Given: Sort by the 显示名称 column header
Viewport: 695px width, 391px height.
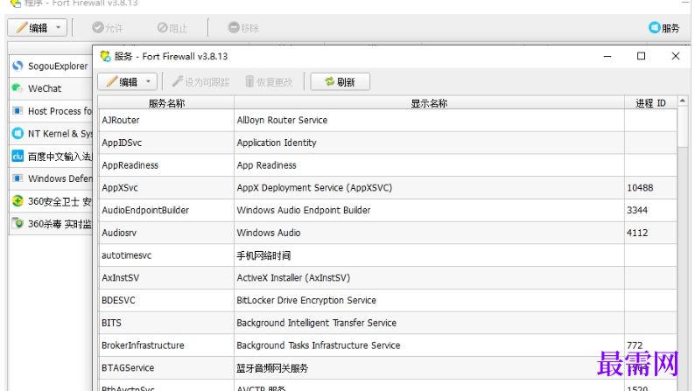Looking at the screenshot, I should click(x=429, y=103).
